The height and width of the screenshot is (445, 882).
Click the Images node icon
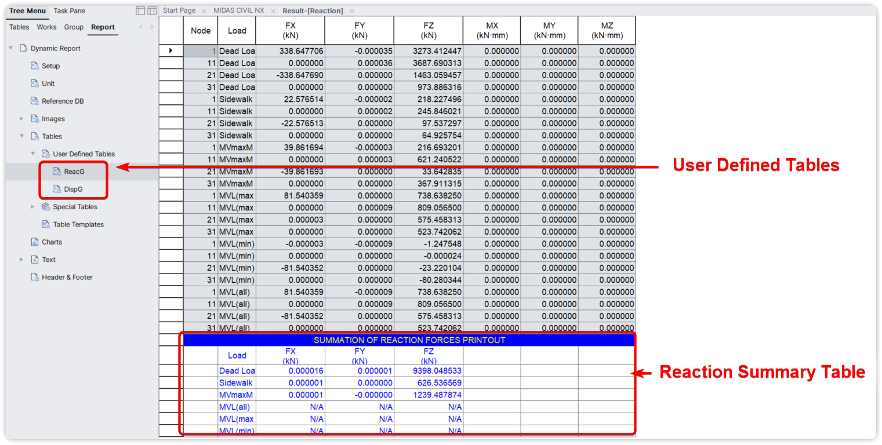(x=34, y=119)
